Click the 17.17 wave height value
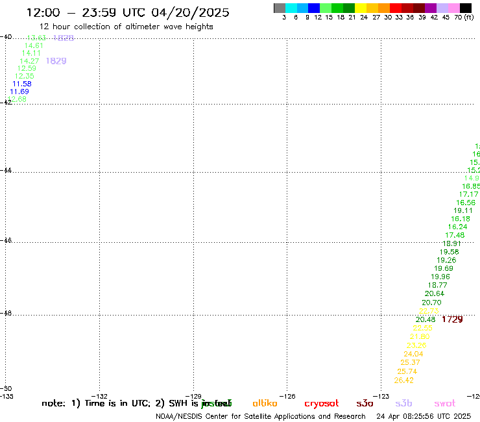Viewport: 480px width, 422px height. (x=468, y=194)
